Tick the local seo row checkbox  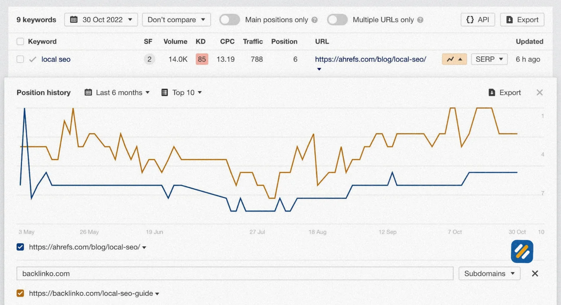(20, 59)
